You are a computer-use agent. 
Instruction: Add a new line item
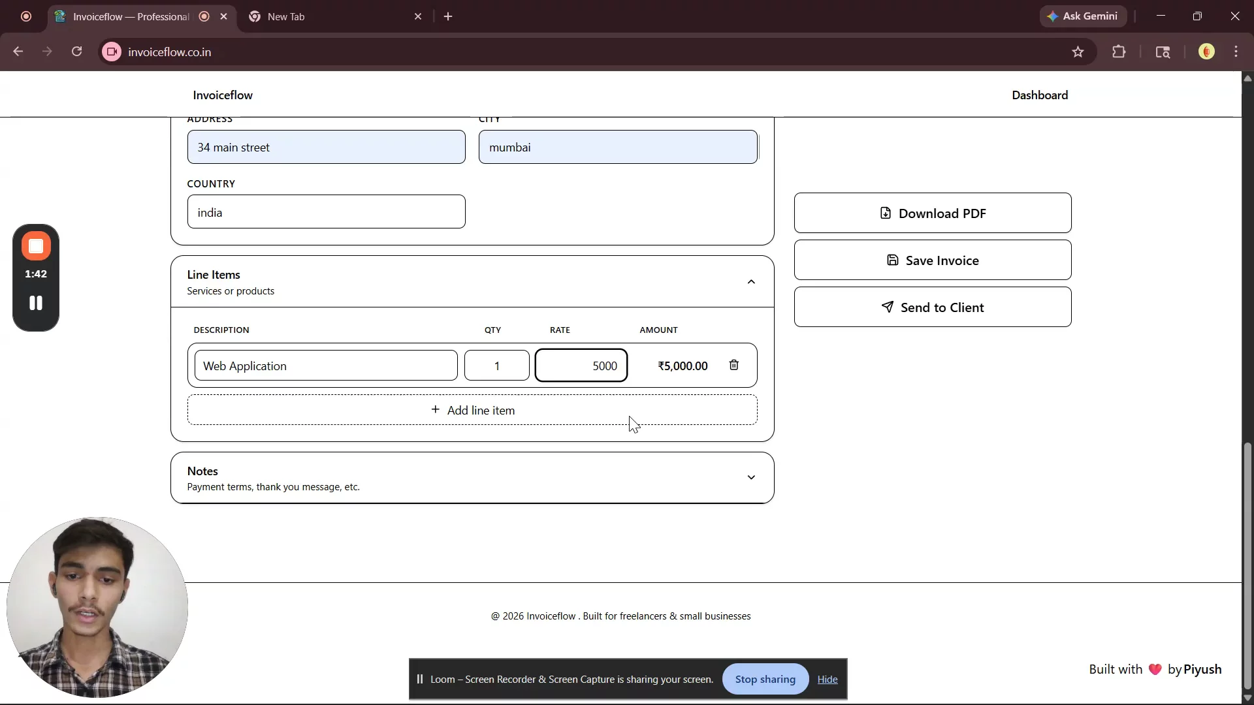[x=472, y=410]
